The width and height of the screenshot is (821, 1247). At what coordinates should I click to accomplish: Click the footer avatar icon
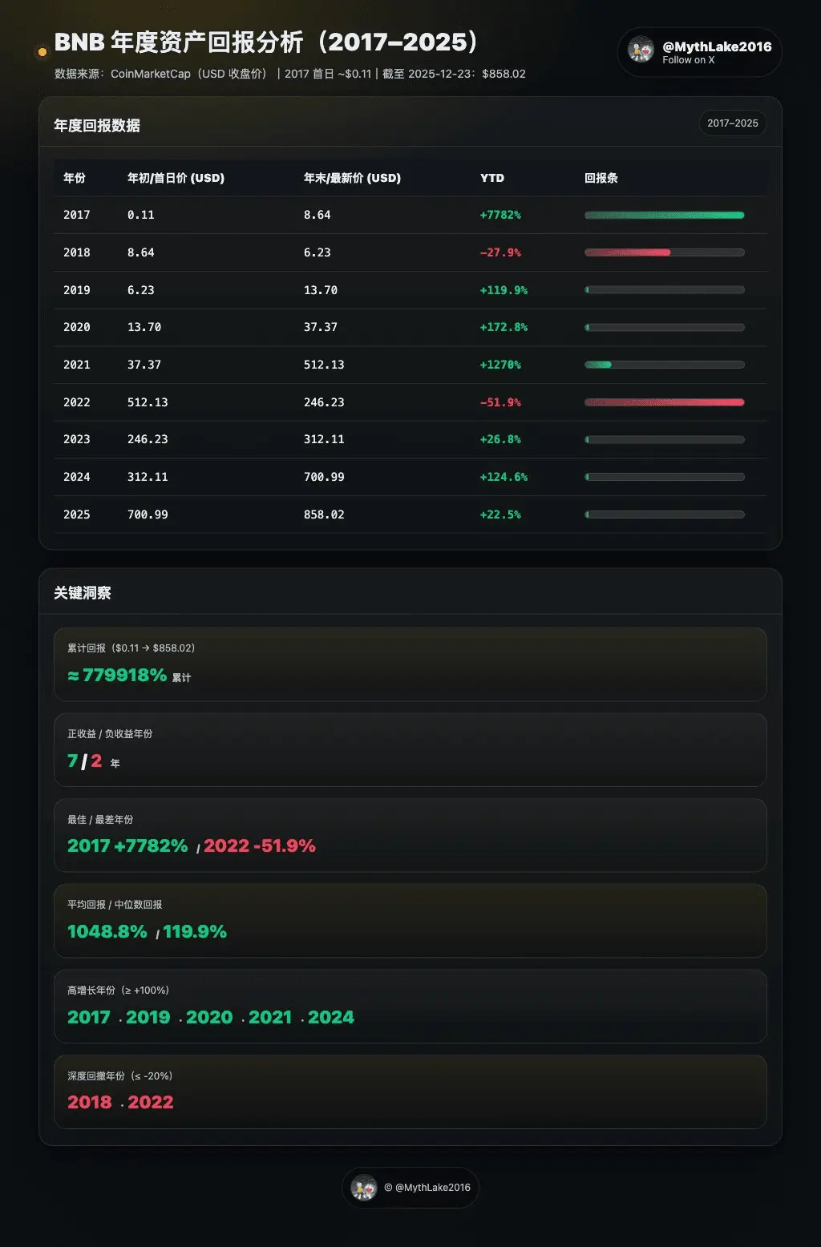pos(364,1188)
